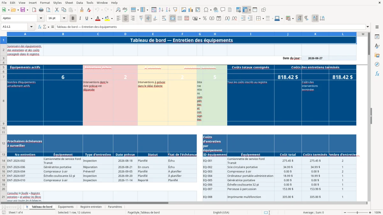Open the Print Preview
The width and height of the screenshot is (383, 215).
click(48, 10)
